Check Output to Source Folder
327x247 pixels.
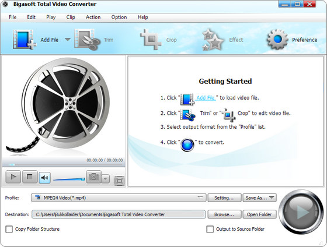210,229
